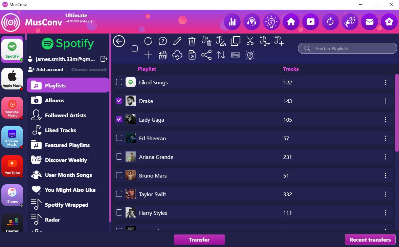Click the Transfer button

(199, 240)
